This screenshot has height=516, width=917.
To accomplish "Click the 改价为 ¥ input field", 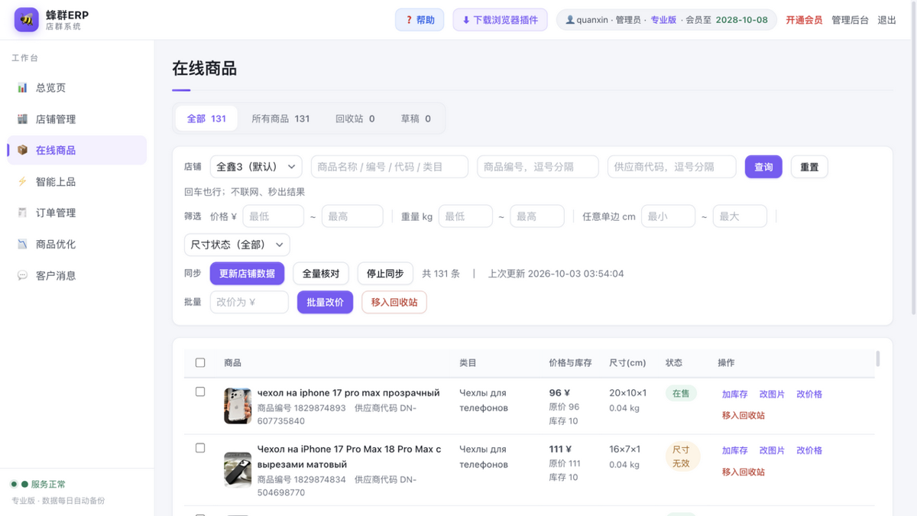I will point(249,303).
